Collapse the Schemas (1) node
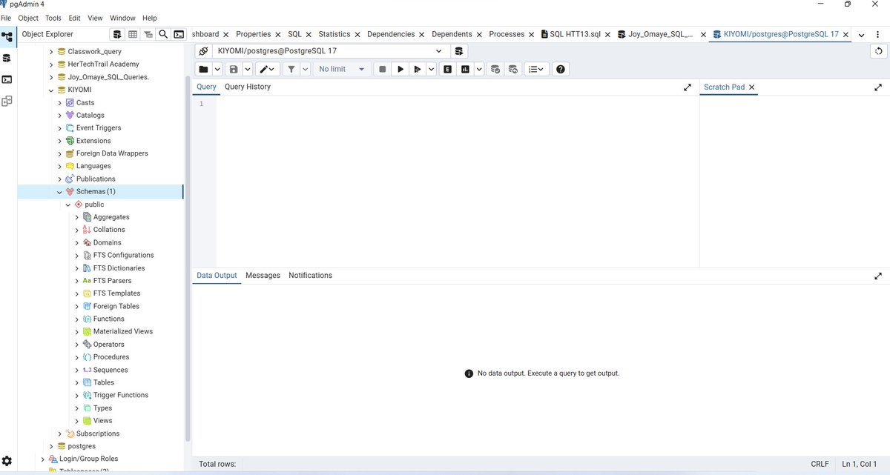Viewport: 890px width, 475px height. 60,191
